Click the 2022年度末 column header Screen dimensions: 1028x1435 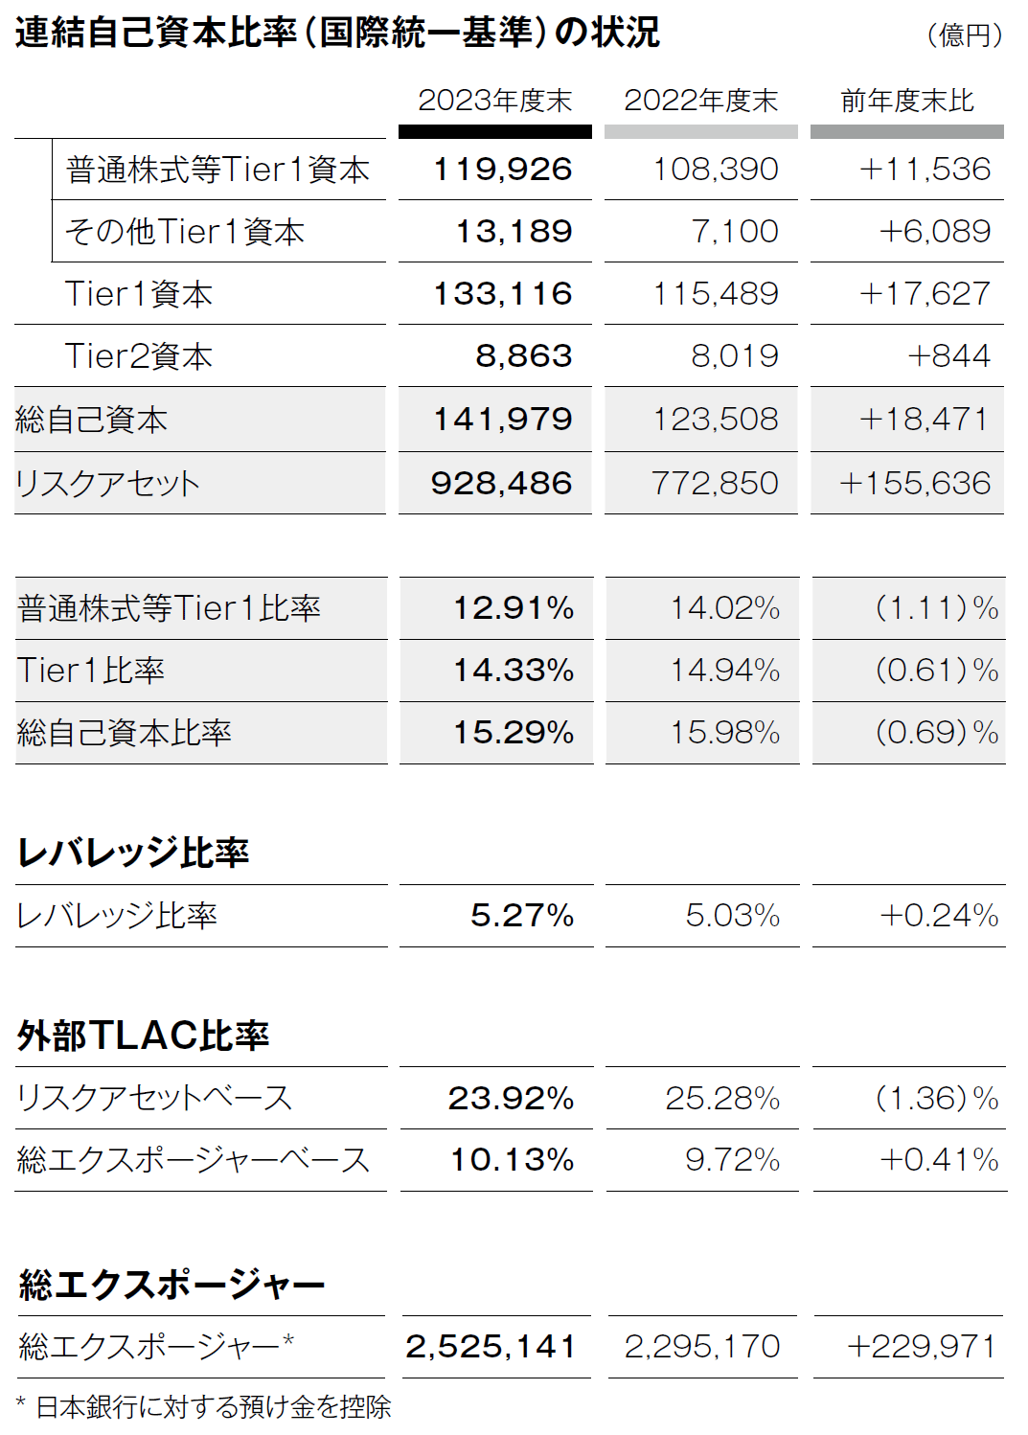[701, 101]
